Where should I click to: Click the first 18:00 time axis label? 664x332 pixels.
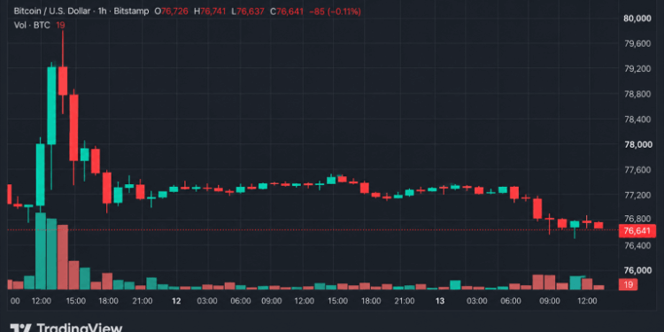pos(109,301)
